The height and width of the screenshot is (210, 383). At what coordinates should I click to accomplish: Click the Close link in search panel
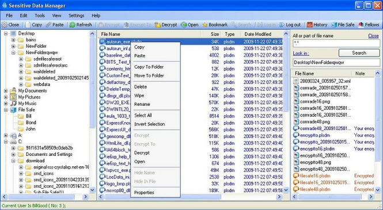pos(373,36)
